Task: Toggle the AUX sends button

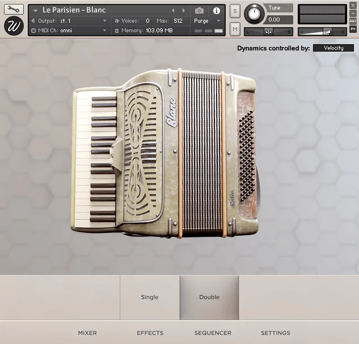Action: pos(353,21)
